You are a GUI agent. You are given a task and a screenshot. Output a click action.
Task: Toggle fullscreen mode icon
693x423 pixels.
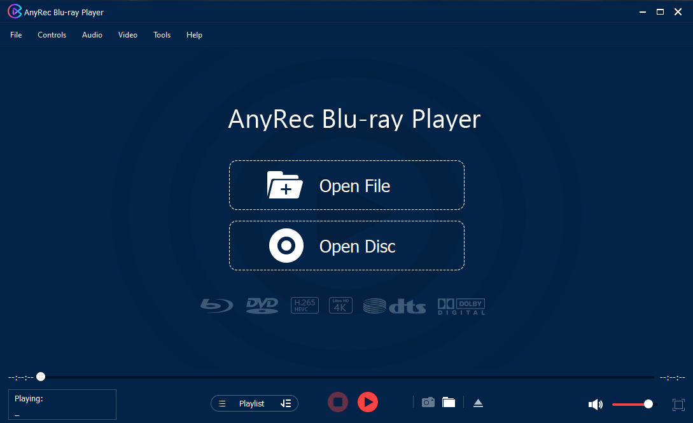pyautogui.click(x=678, y=405)
